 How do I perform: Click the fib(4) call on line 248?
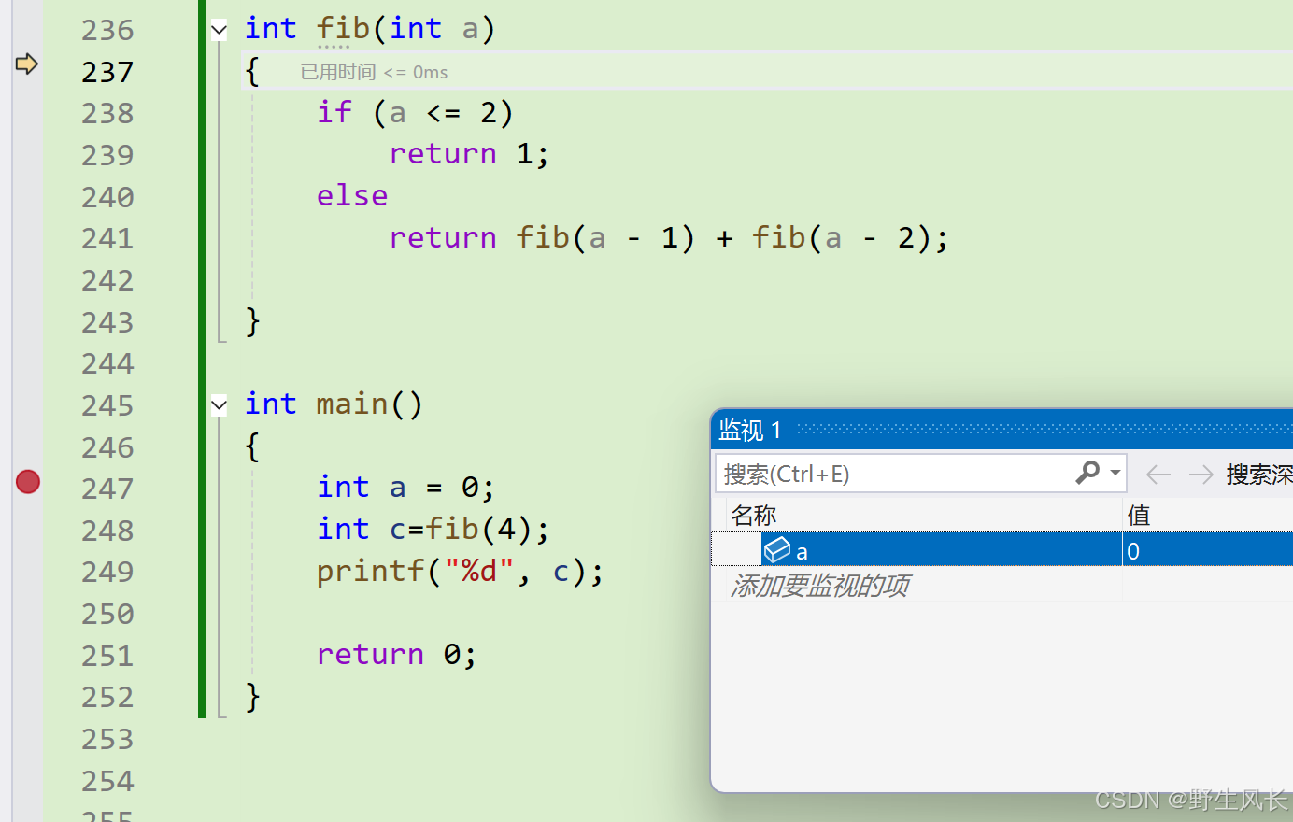click(x=479, y=530)
